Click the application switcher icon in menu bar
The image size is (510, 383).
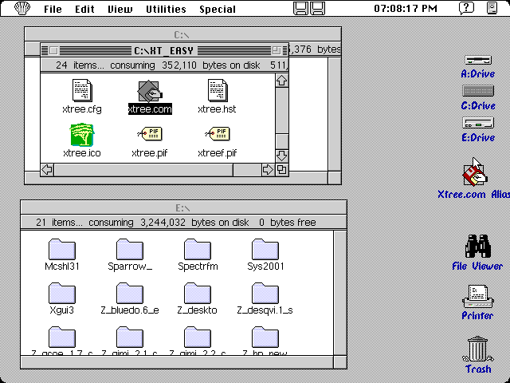point(492,8)
